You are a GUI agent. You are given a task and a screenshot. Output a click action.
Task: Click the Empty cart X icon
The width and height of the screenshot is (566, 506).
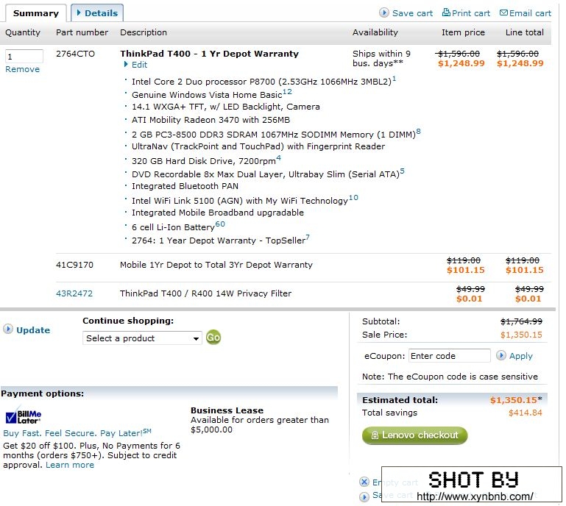point(364,482)
